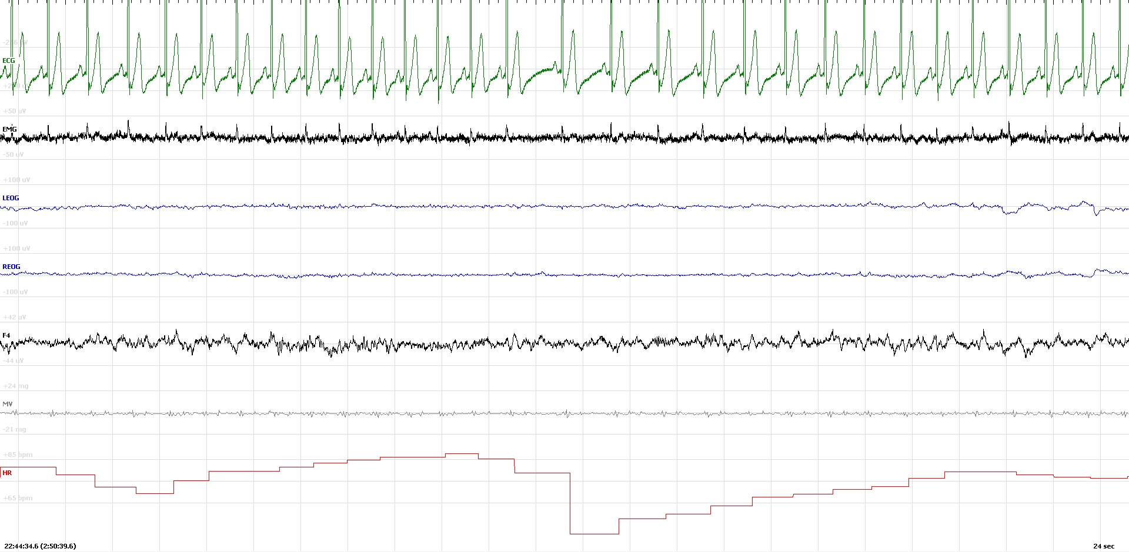Click the REOG channel label

click(11, 267)
